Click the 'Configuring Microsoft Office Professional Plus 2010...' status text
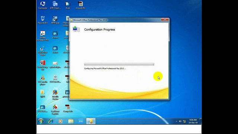The image size is (238, 134). point(105,68)
